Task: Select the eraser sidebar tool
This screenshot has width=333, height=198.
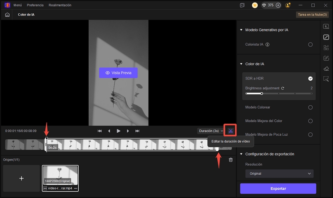Action: tap(326, 69)
